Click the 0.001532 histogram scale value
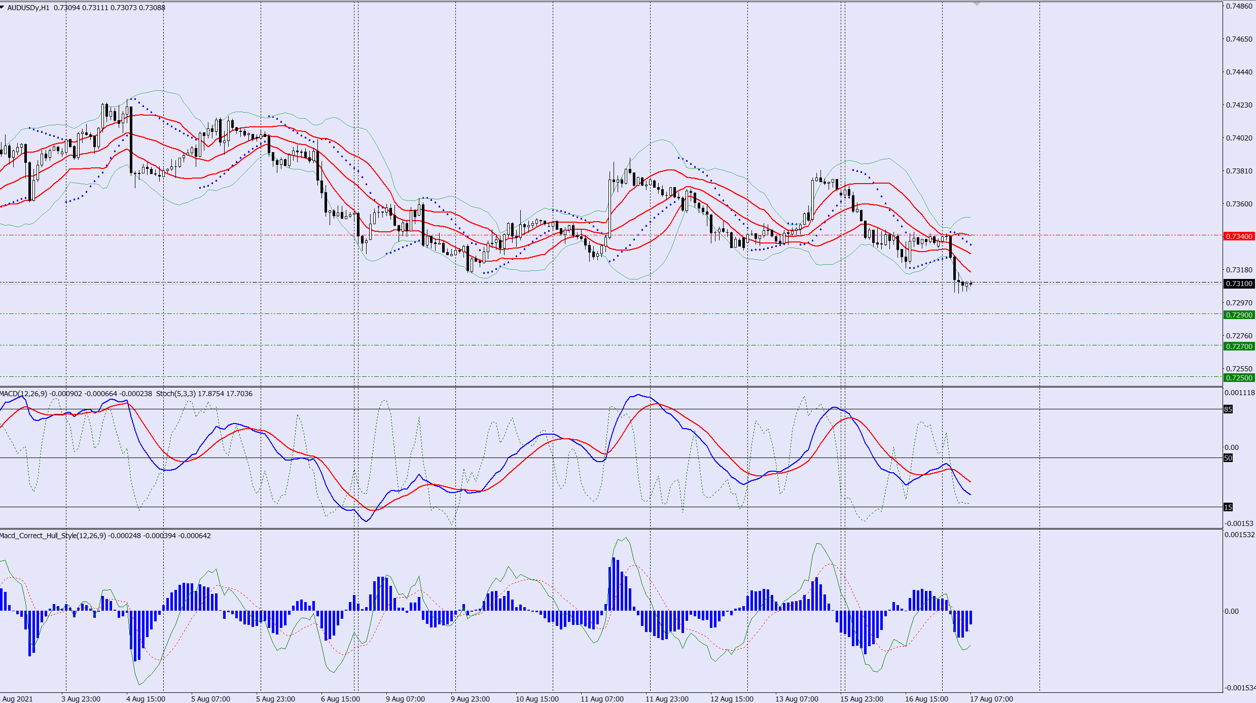The width and height of the screenshot is (1256, 703). (x=1240, y=535)
